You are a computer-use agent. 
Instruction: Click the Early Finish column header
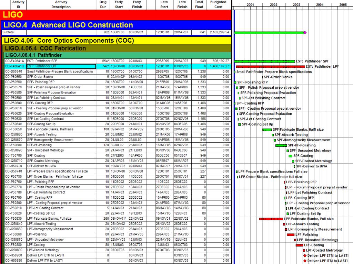pyautogui.click(x=137, y=4)
